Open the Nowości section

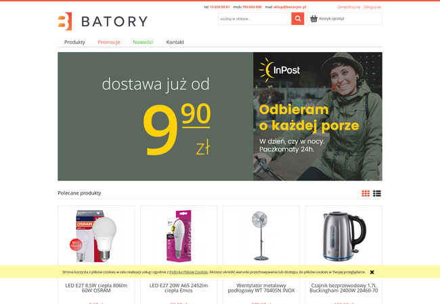[143, 42]
